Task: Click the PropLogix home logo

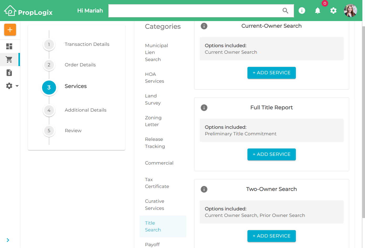Action: click(28, 11)
